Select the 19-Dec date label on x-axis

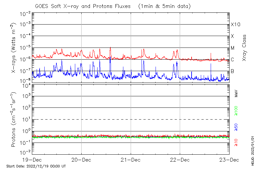pyautogui.click(x=32, y=160)
